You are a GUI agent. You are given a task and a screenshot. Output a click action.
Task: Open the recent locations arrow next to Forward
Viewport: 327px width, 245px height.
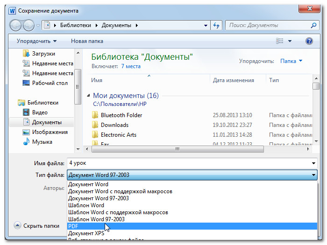tap(38, 25)
